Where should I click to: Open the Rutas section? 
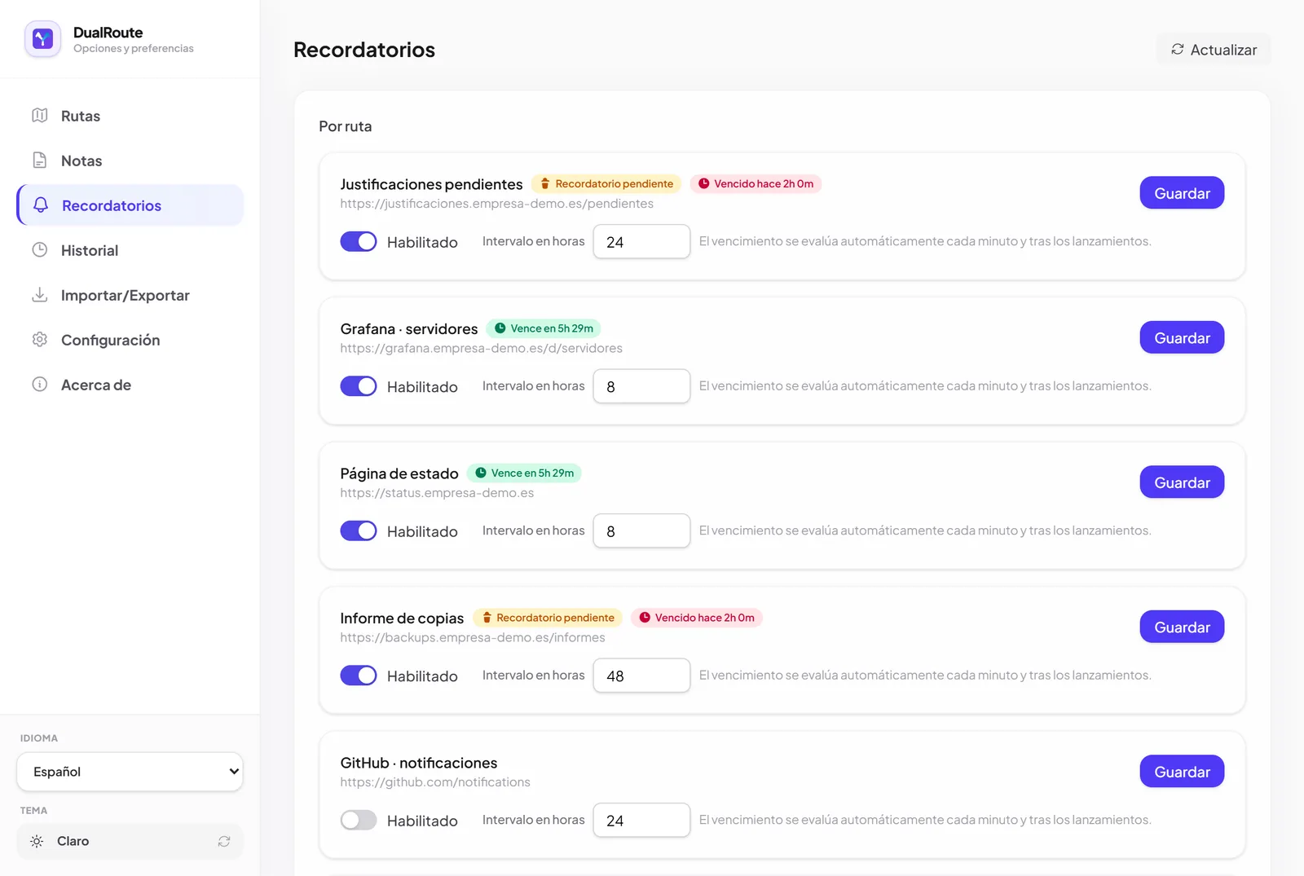[x=130, y=116]
